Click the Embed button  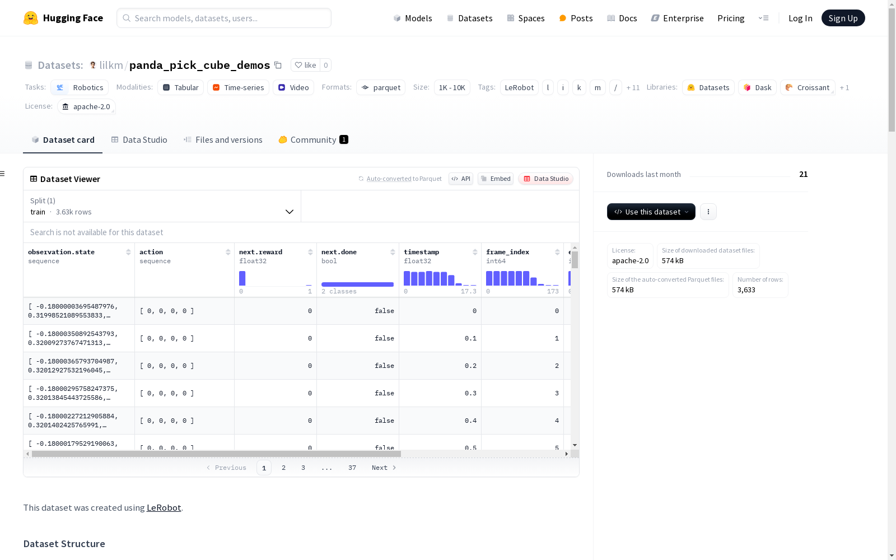pos(496,179)
